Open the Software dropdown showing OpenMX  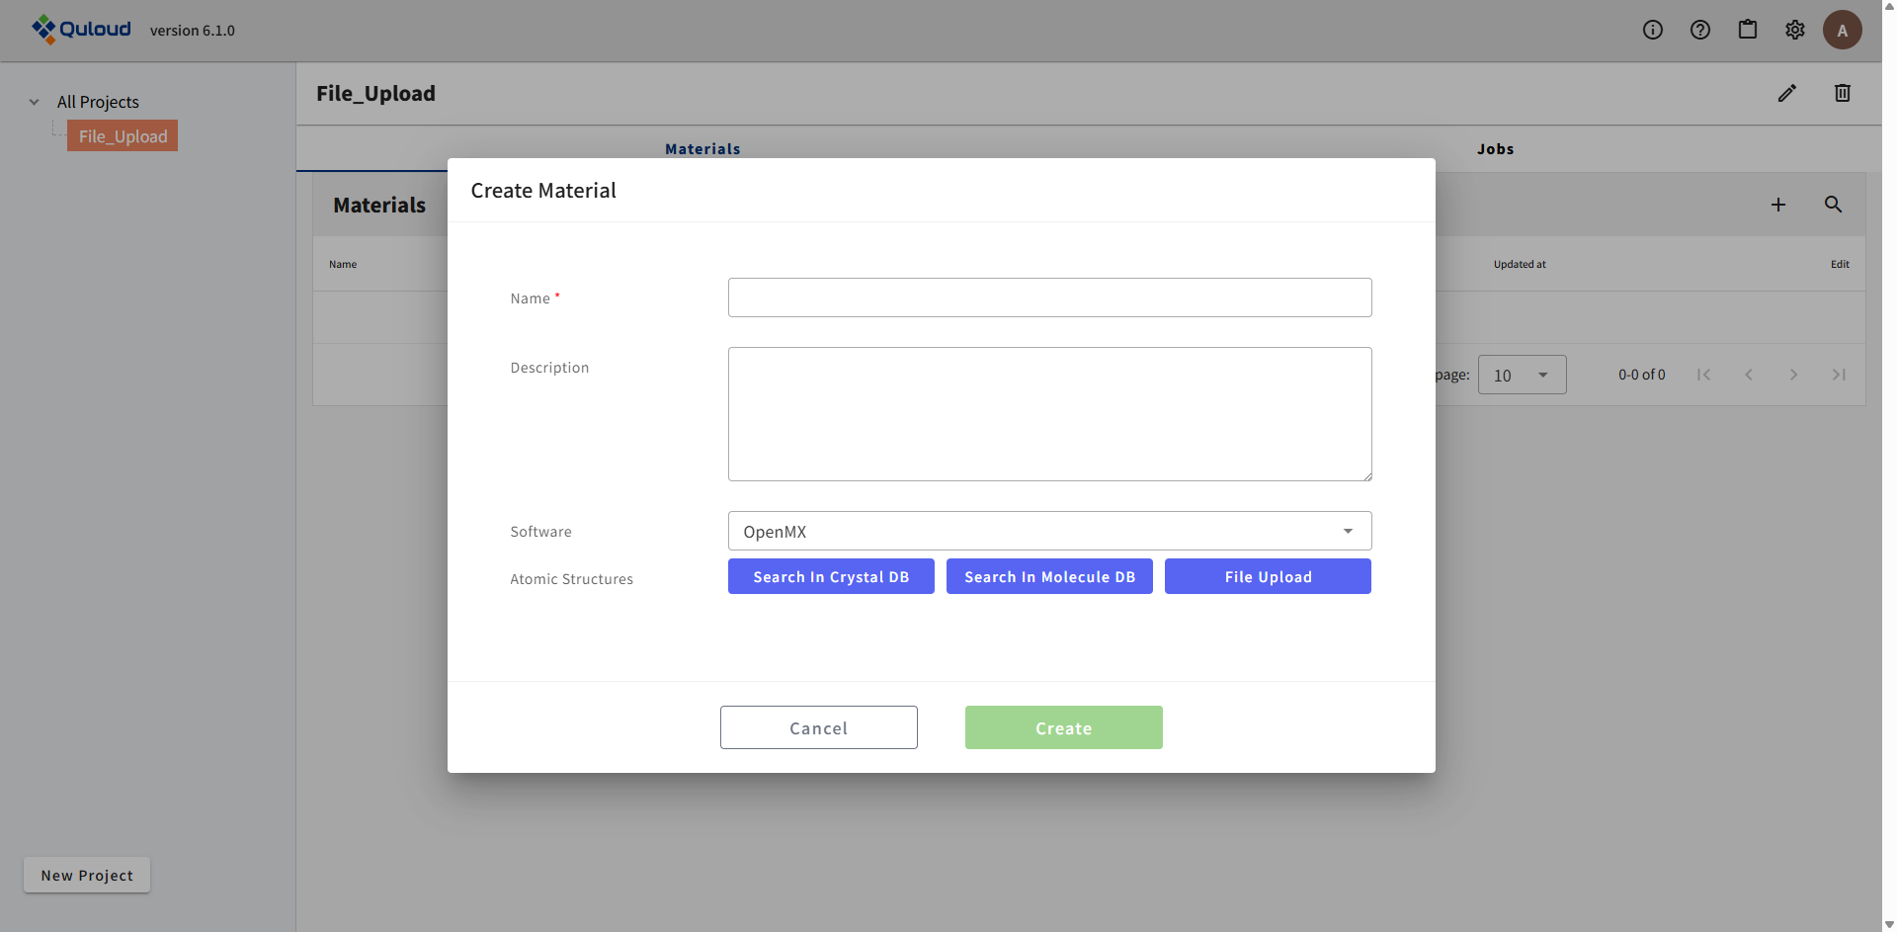[x=1049, y=531]
